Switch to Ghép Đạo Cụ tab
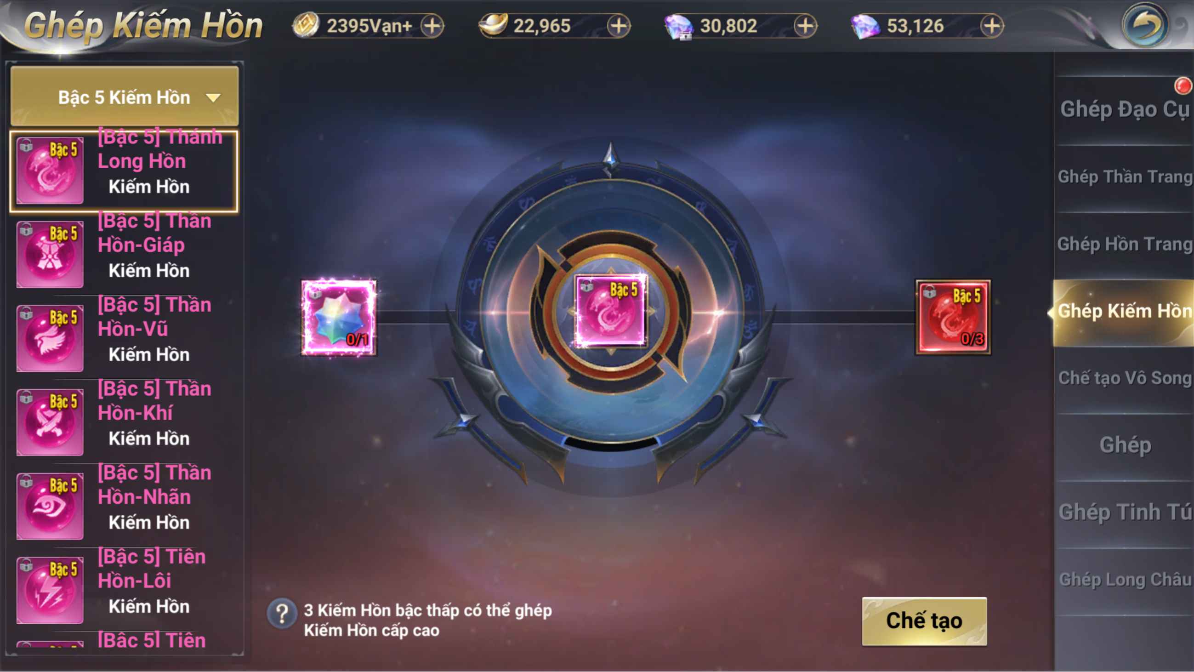This screenshot has width=1194, height=672. pyautogui.click(x=1125, y=109)
